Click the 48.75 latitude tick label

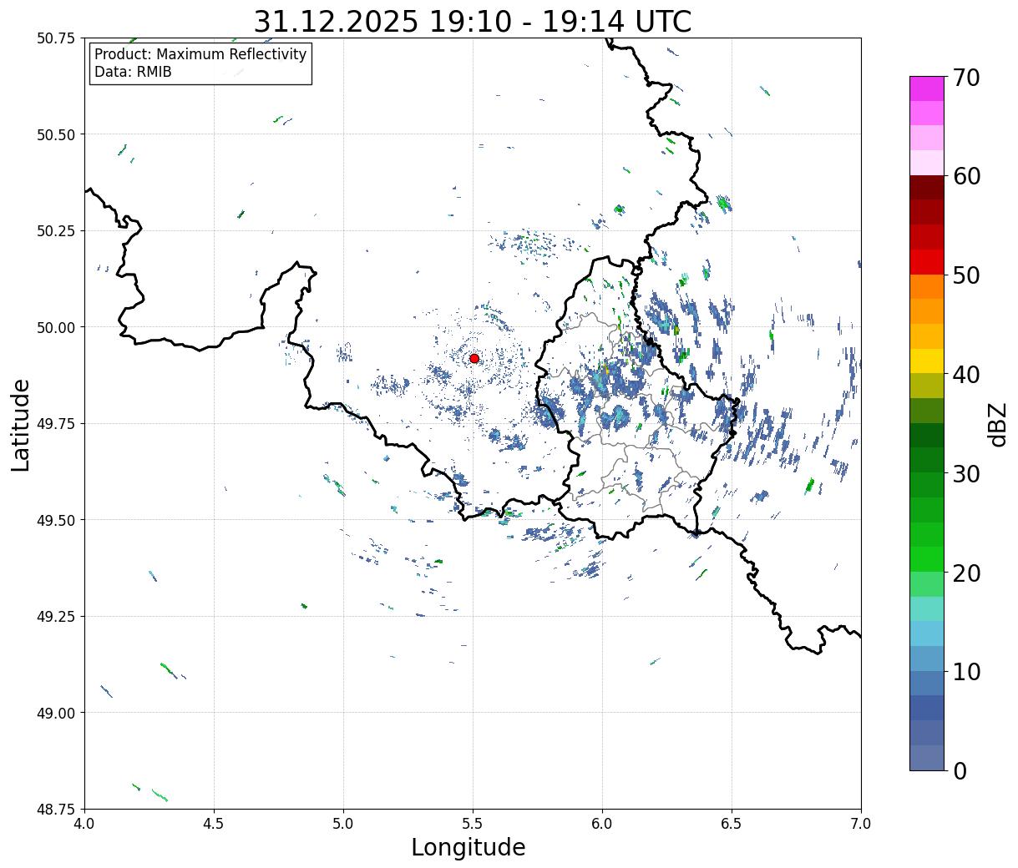coord(56,809)
